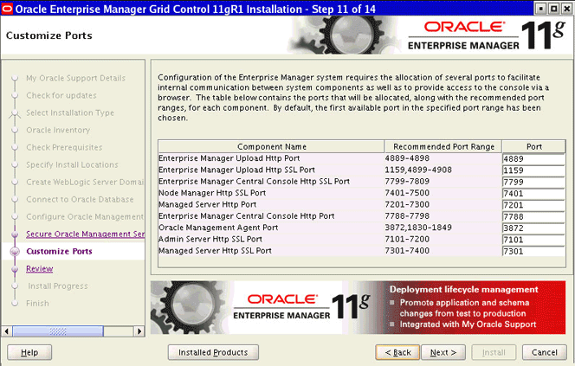The height and width of the screenshot is (366, 575).
Task: Click Check Prerequisites step
Action: 64,147
